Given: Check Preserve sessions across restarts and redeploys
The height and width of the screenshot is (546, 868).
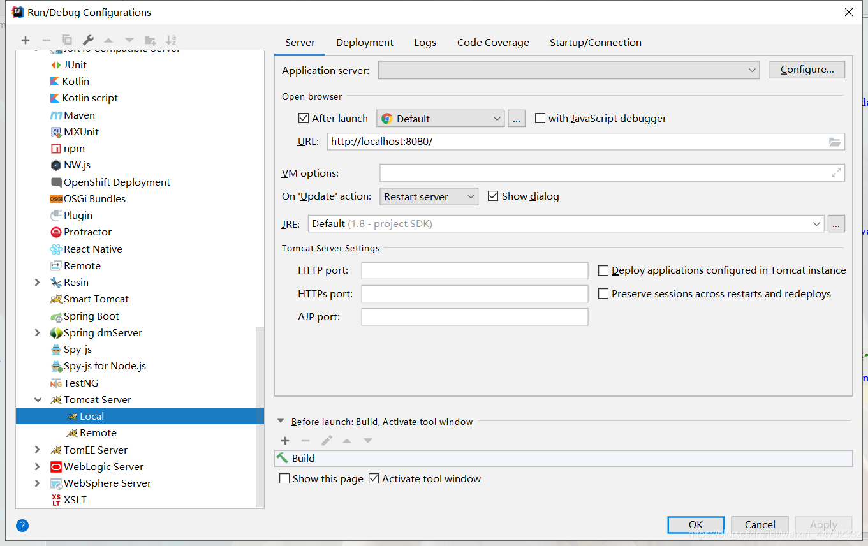Looking at the screenshot, I should (x=603, y=293).
